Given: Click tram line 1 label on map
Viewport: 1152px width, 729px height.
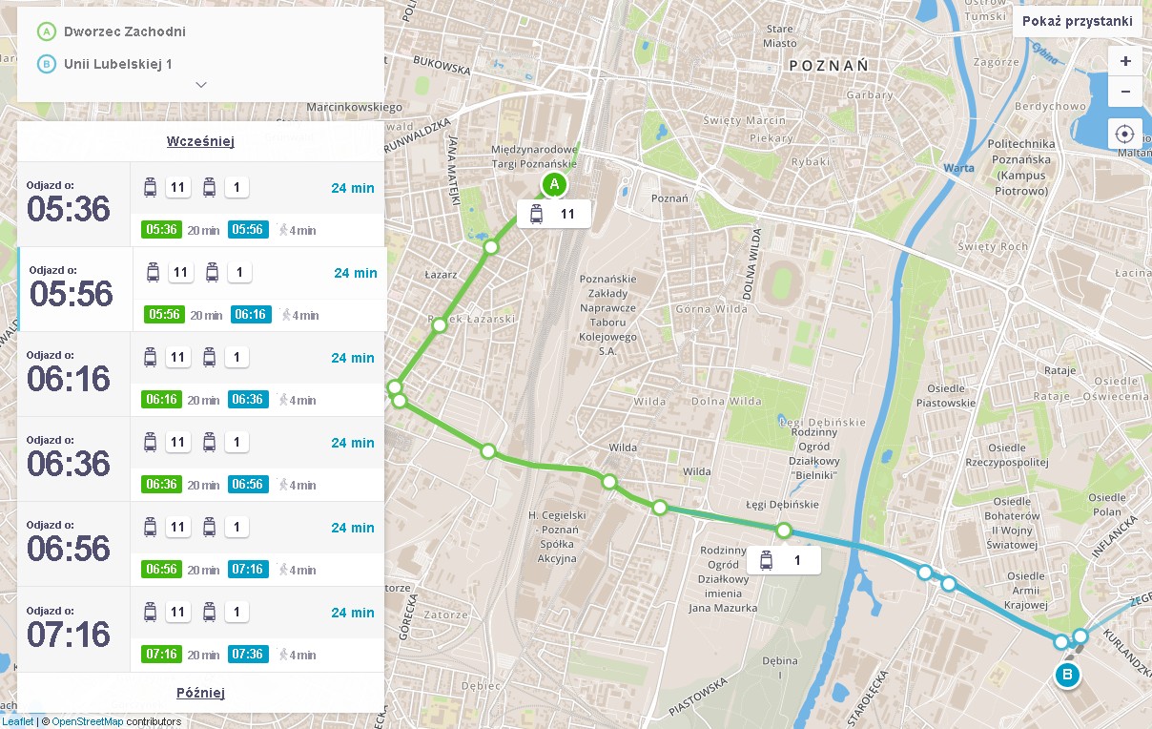Looking at the screenshot, I should (784, 560).
